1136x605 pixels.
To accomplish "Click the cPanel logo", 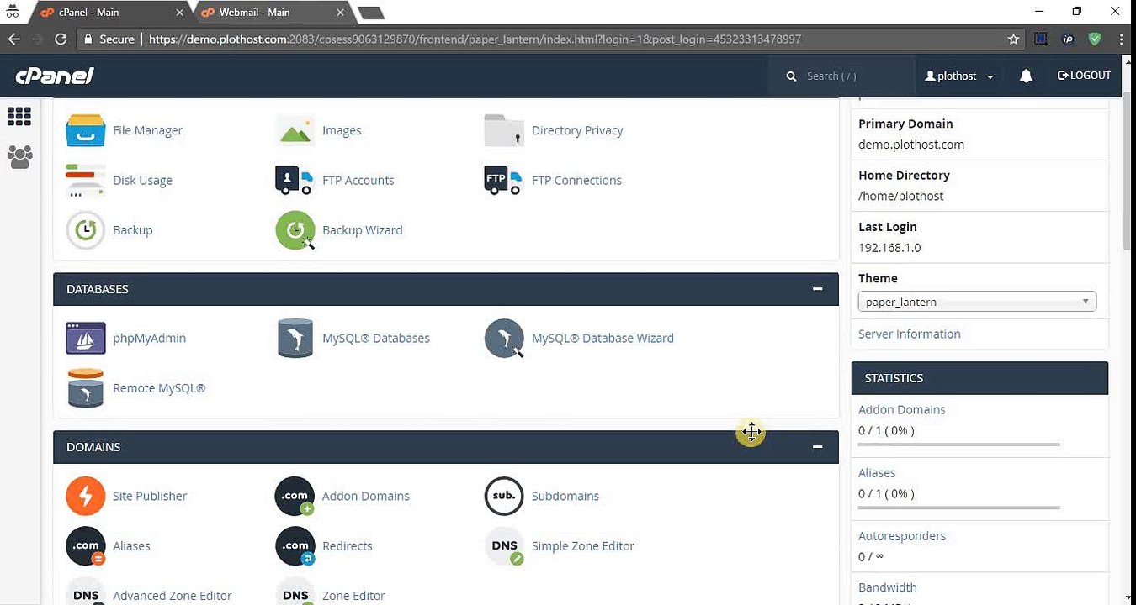I will click(55, 76).
